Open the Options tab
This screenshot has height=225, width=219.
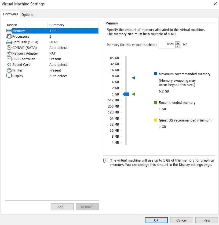27,15
